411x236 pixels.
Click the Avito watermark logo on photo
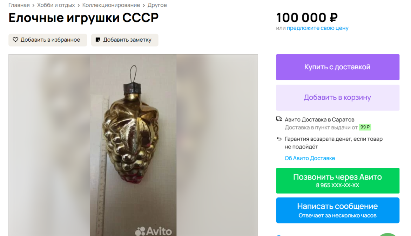click(x=153, y=231)
